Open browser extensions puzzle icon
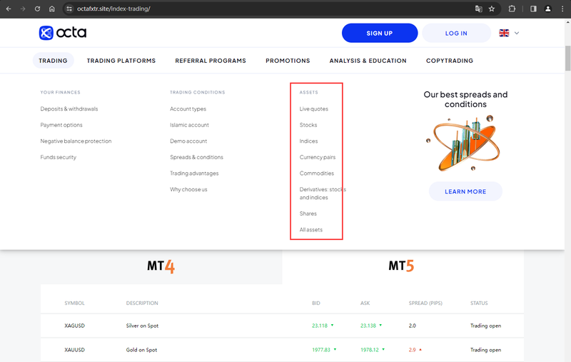The height and width of the screenshot is (362, 571). click(x=512, y=9)
